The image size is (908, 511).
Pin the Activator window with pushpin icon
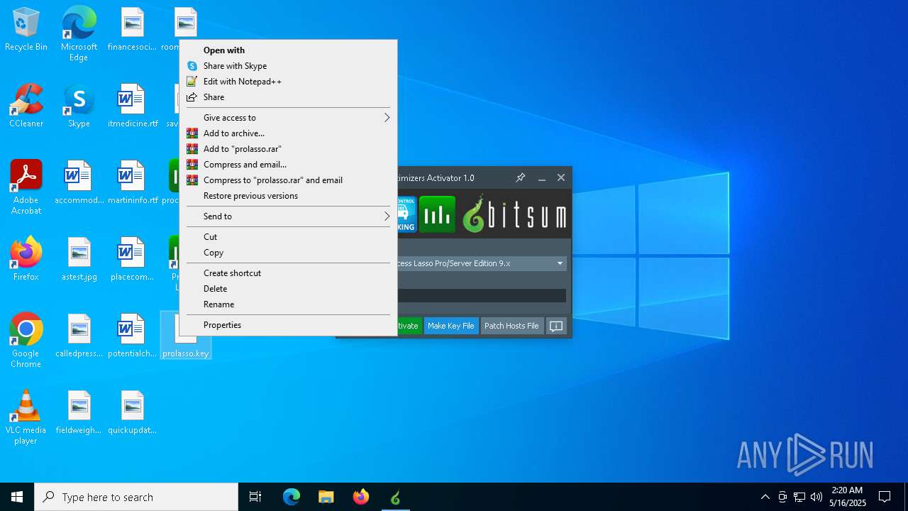(x=521, y=178)
